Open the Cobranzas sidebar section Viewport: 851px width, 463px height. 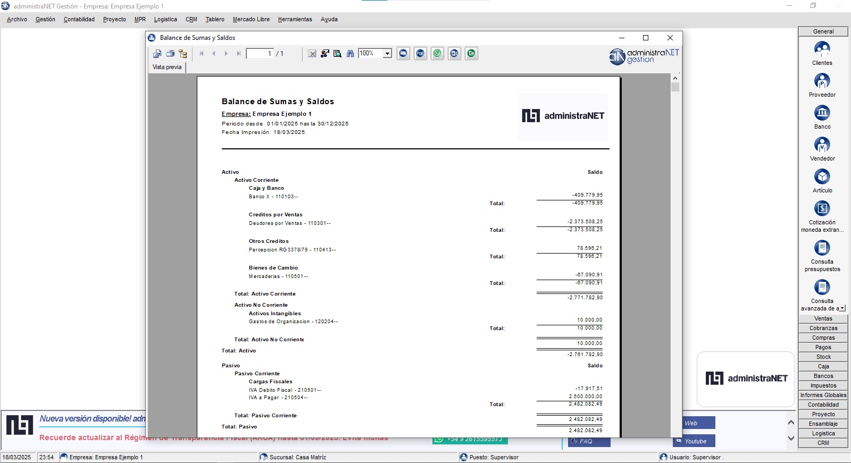coord(823,328)
